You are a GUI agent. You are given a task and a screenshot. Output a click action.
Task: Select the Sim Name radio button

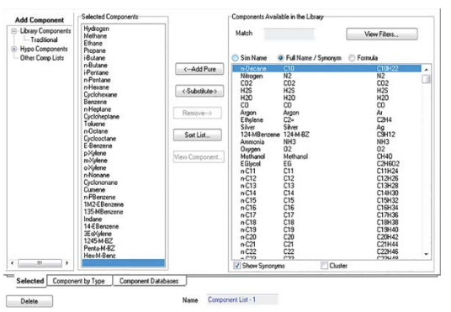click(236, 58)
